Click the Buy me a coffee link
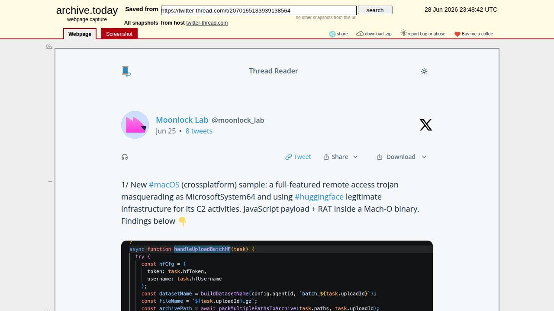Viewport: 554px width, 311px height. 477,34
